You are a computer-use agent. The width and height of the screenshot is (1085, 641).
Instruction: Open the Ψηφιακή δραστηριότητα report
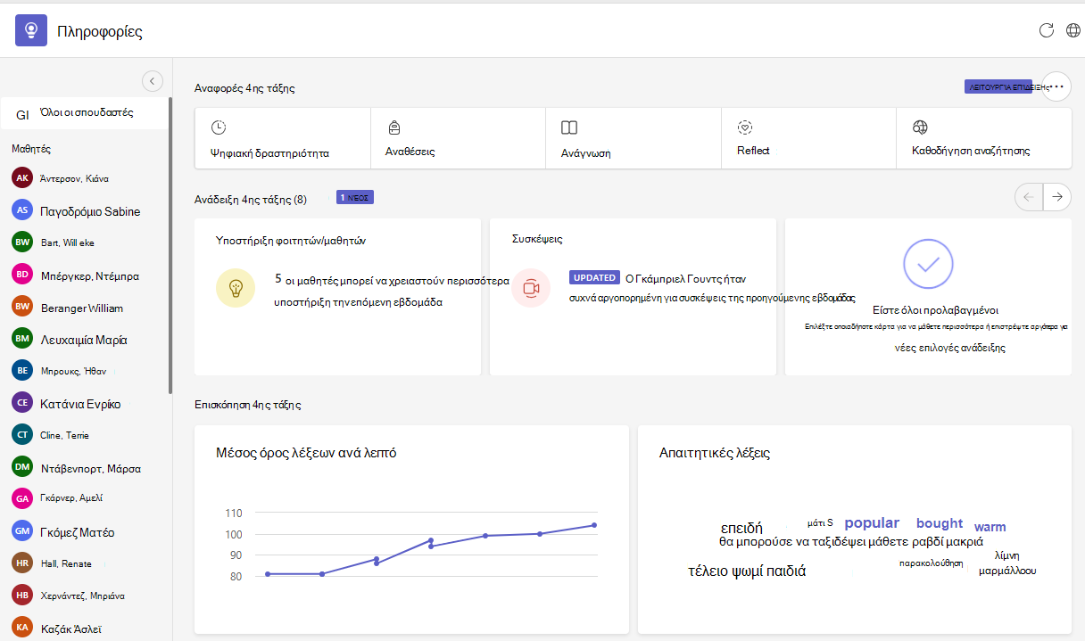(283, 138)
